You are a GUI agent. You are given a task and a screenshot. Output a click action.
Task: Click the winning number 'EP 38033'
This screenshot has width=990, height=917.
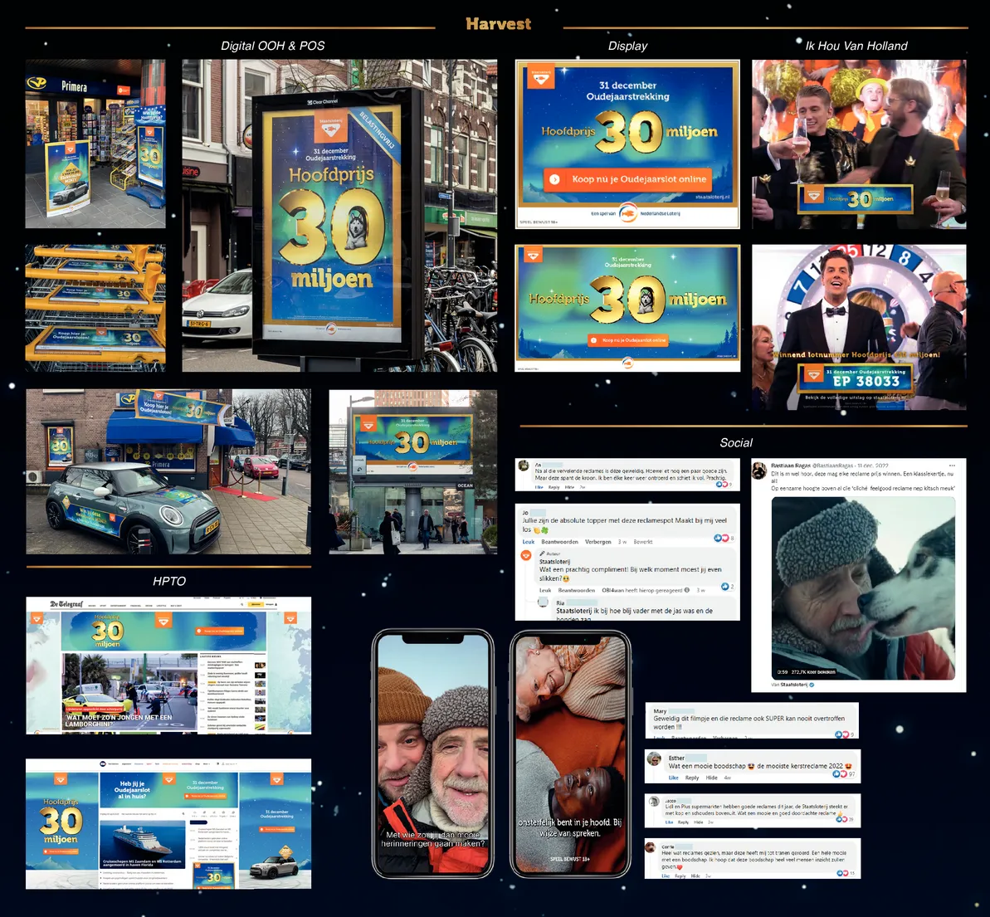click(866, 382)
